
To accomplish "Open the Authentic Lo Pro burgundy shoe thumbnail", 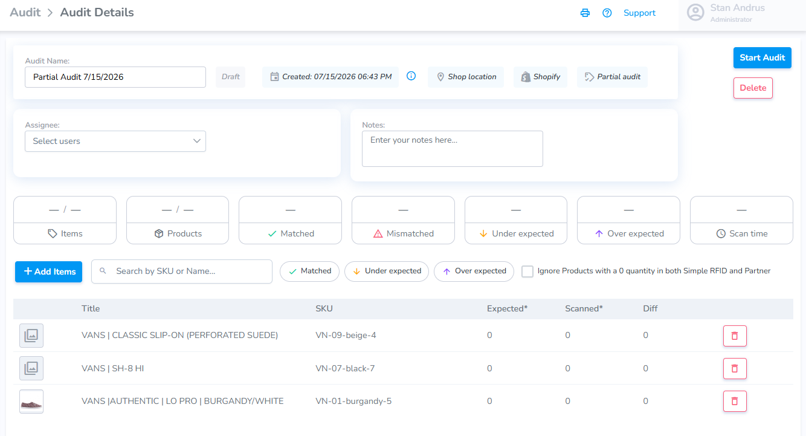I will click(x=31, y=402).
